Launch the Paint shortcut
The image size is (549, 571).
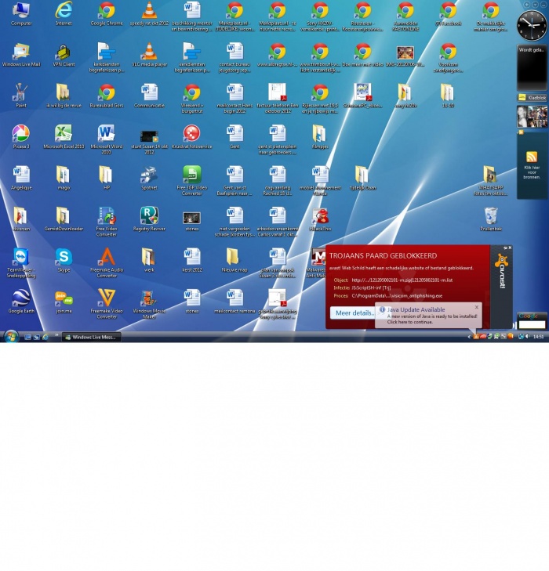pyautogui.click(x=21, y=96)
